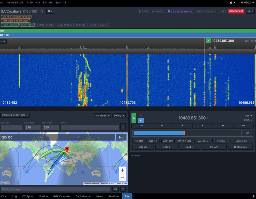
Task: Open the RHR Calendar tab
Action: coord(62,197)
